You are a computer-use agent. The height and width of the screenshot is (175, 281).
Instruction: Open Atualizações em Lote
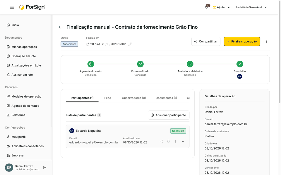(24, 65)
